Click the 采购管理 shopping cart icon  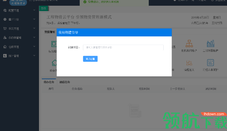(5, 29)
